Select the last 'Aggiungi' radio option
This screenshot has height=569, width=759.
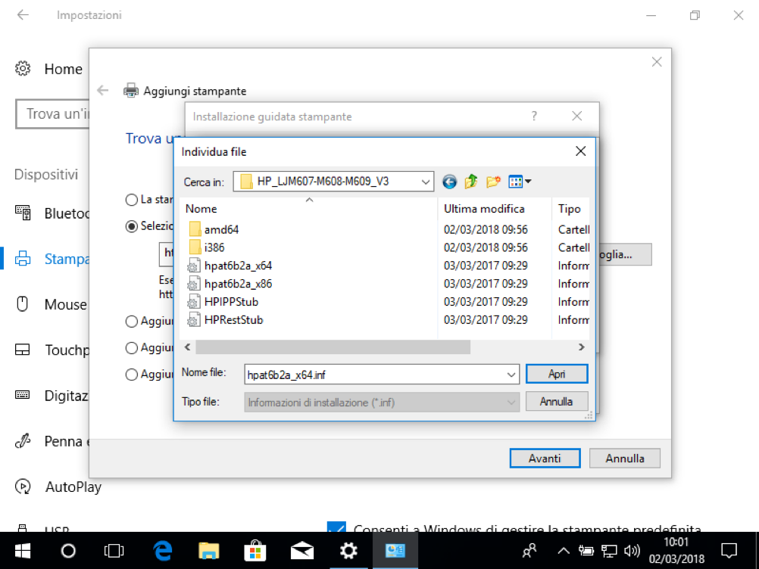131,375
